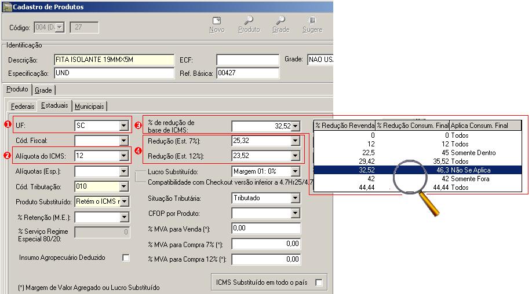
Task: Click the Descrição input field
Action: click(x=114, y=60)
